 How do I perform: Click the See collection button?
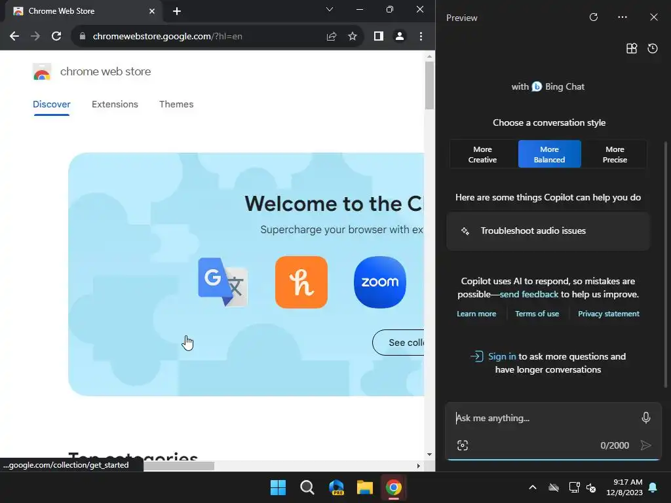398,343
